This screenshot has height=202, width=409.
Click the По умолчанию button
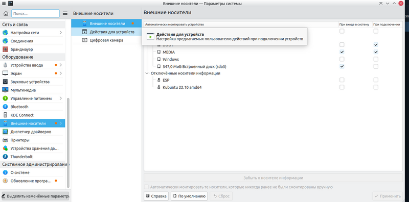click(189, 196)
